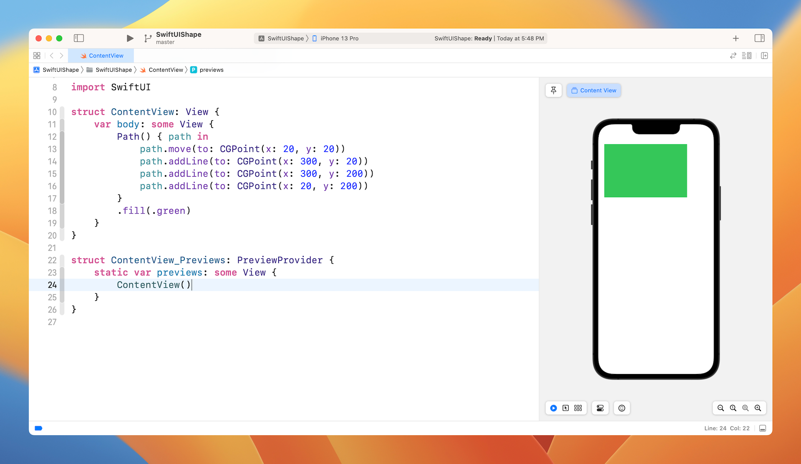The image size is (801, 464).
Task: Pin the Content View preview
Action: click(x=553, y=90)
